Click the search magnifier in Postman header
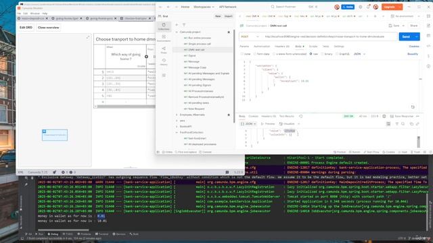Image resolution: width=433 pixels, height=243 pixels. (x=273, y=7)
